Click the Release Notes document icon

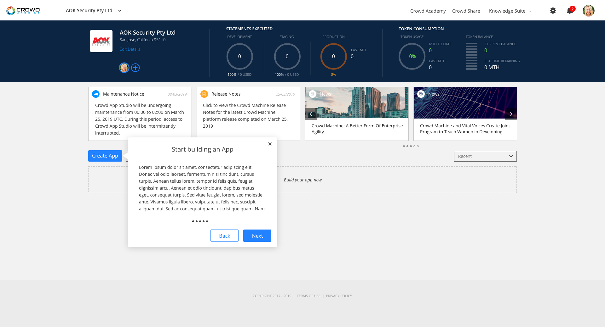pos(204,94)
